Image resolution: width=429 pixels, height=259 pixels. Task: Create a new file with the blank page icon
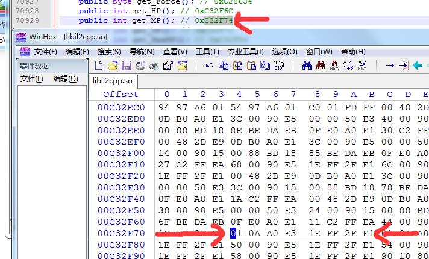click(99, 66)
